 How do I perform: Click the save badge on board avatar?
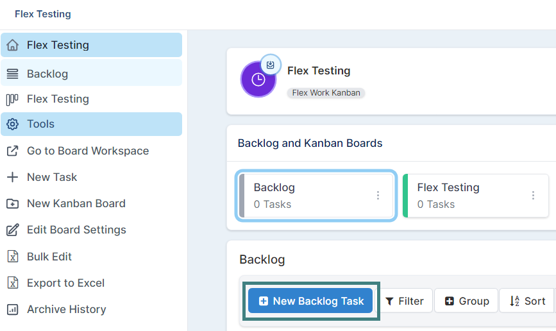pyautogui.click(x=271, y=65)
